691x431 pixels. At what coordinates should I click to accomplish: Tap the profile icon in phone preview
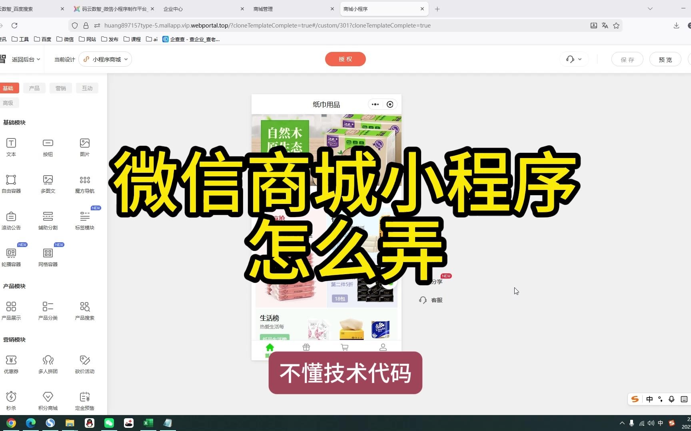(x=383, y=347)
